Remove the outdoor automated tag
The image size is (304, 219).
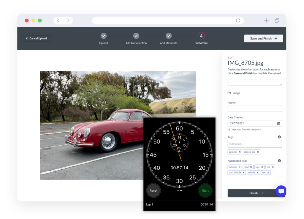[x=240, y=167]
